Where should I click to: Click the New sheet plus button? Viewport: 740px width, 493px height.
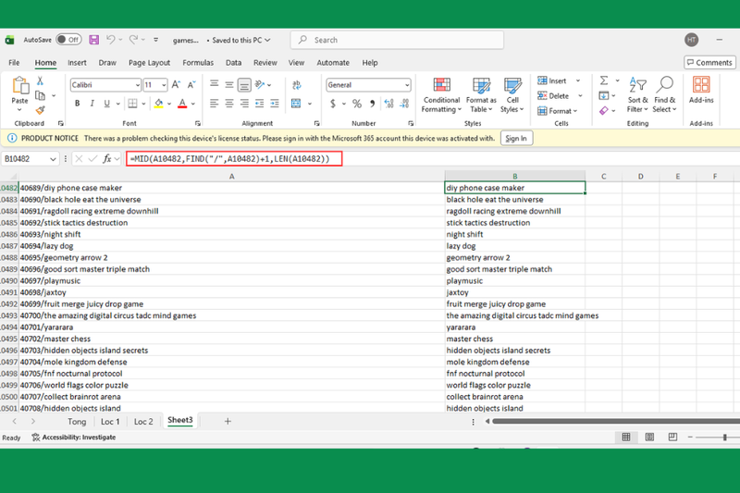pos(228,421)
